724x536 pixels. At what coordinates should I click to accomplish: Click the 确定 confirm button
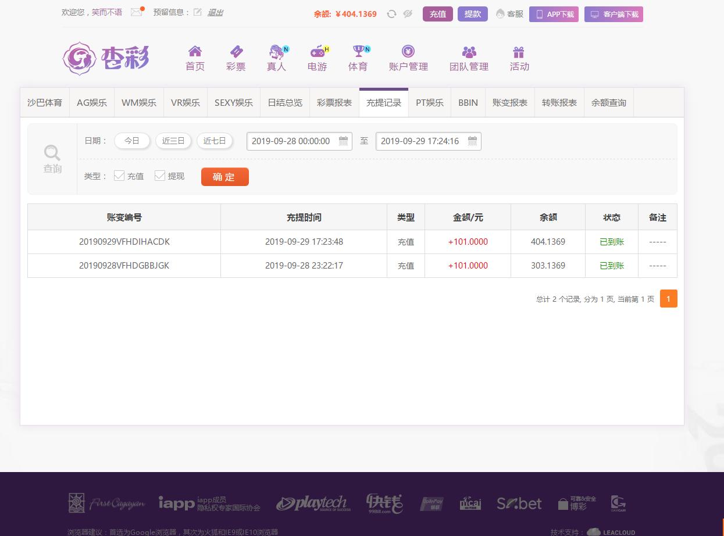(224, 177)
